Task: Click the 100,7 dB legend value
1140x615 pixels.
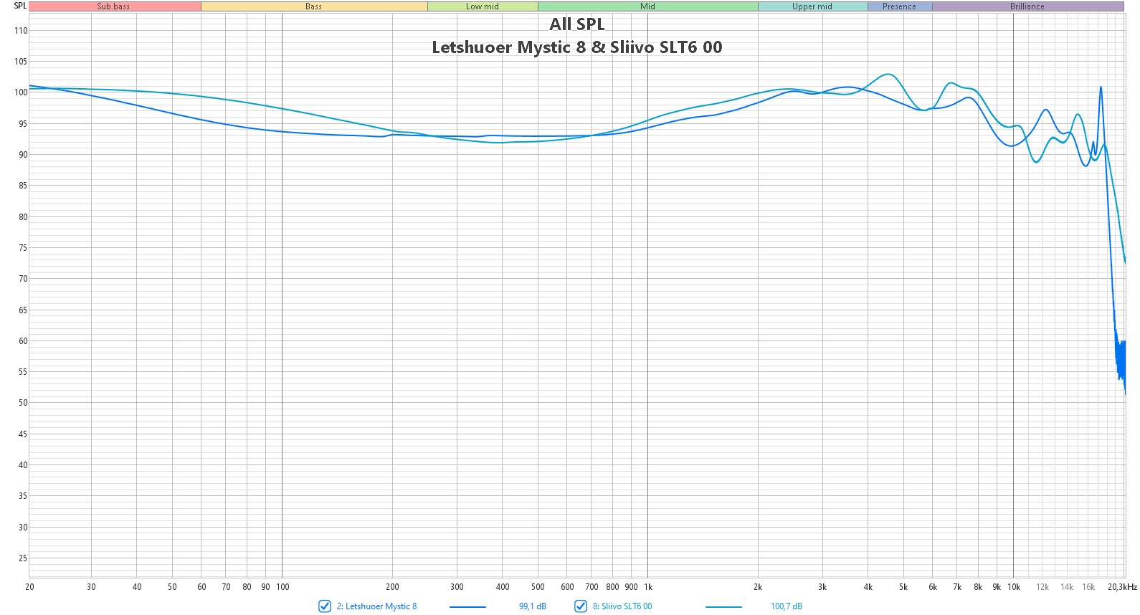Action: (x=787, y=606)
